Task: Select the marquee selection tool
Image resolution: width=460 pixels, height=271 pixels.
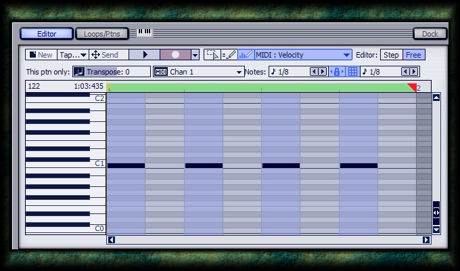Action: pos(212,55)
